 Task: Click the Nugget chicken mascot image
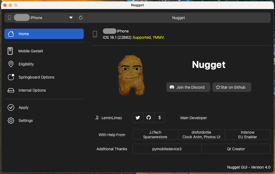[131, 75]
